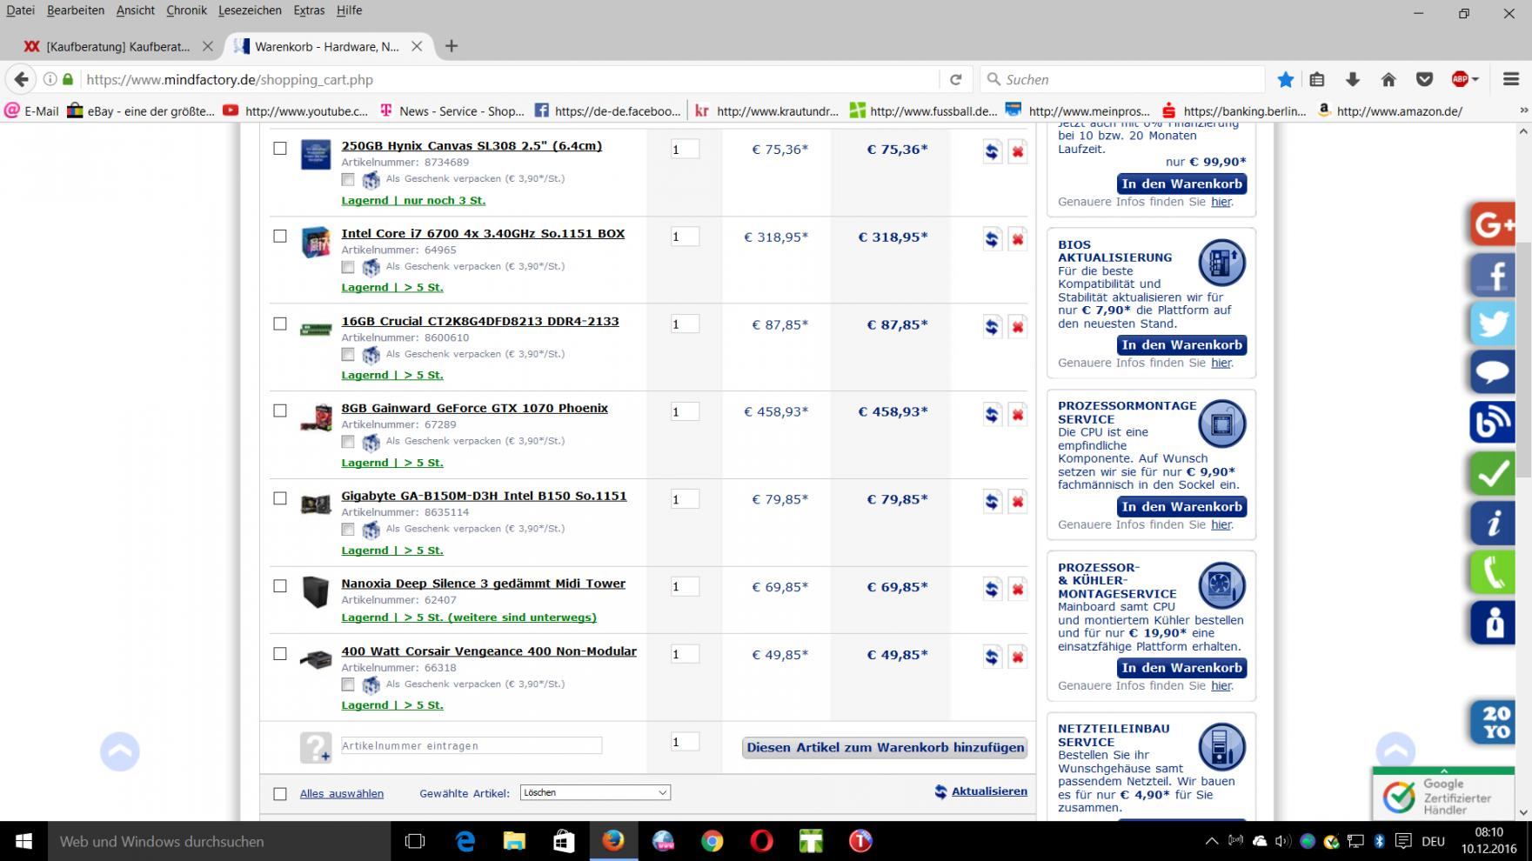Select the Intel Core i7 6700 row checkbox
Image resolution: width=1532 pixels, height=861 pixels.
[x=280, y=236]
